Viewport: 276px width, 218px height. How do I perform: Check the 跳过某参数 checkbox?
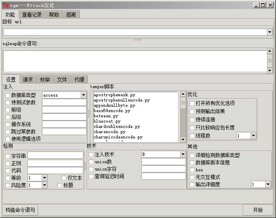pyautogui.click(x=8, y=132)
